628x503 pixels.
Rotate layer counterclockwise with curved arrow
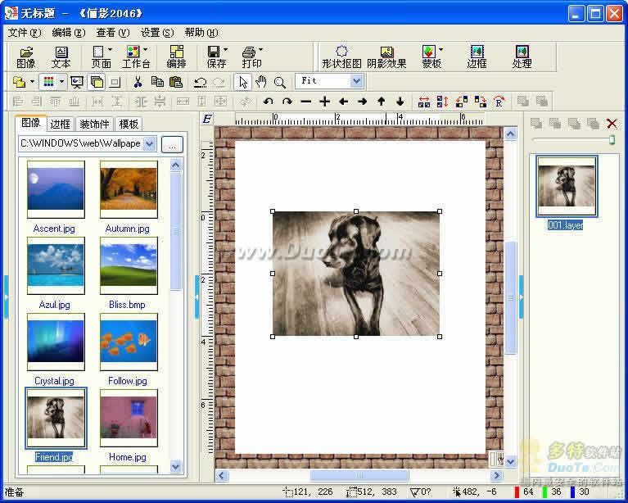click(268, 102)
